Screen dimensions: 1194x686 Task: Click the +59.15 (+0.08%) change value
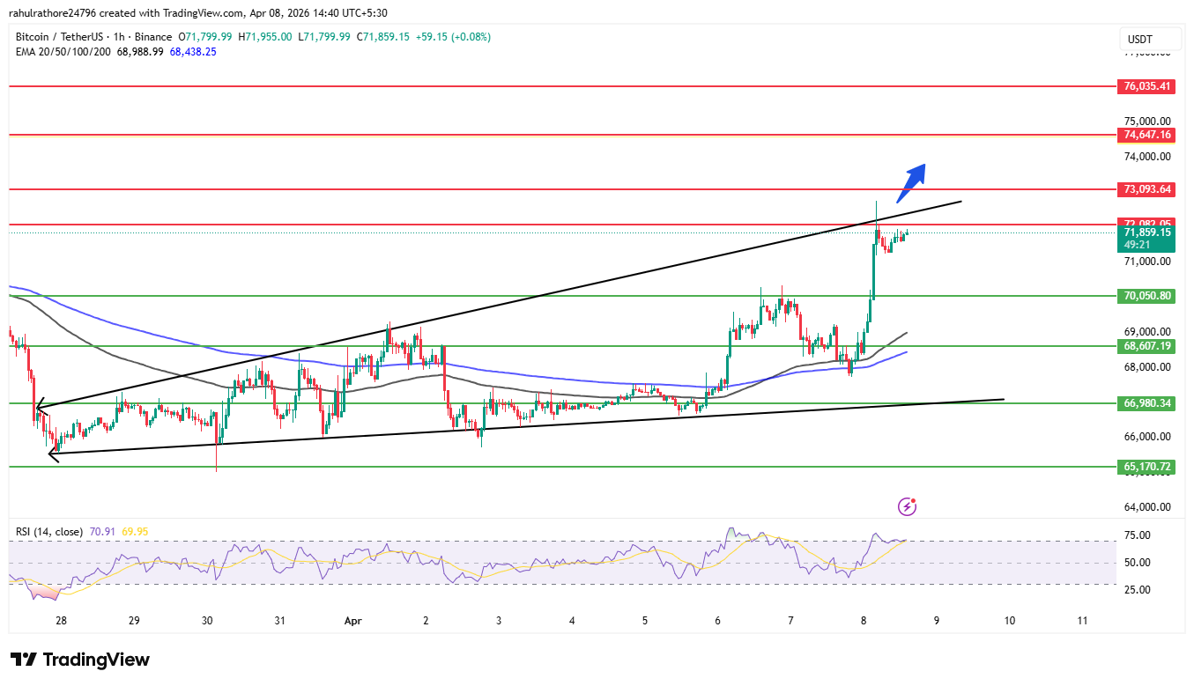coord(452,37)
